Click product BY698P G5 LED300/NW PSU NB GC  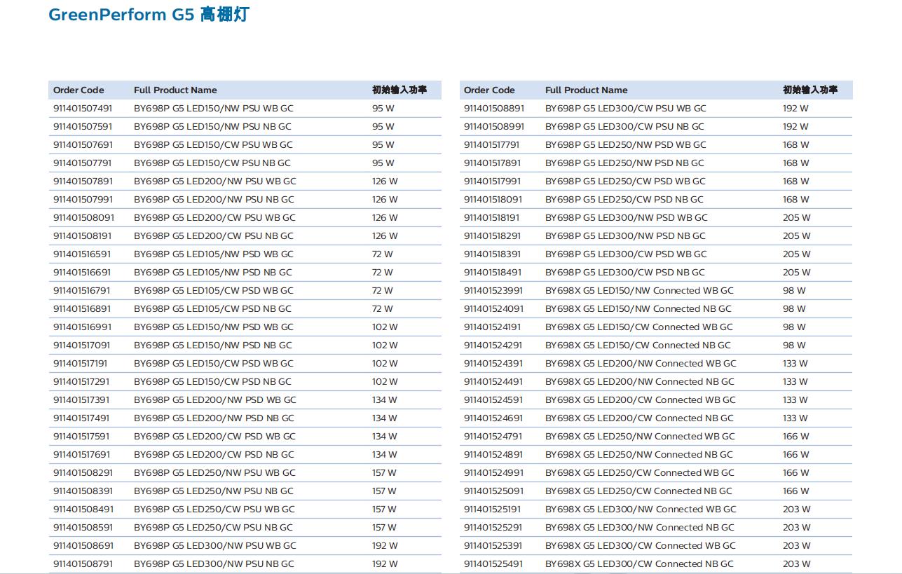tap(214, 564)
